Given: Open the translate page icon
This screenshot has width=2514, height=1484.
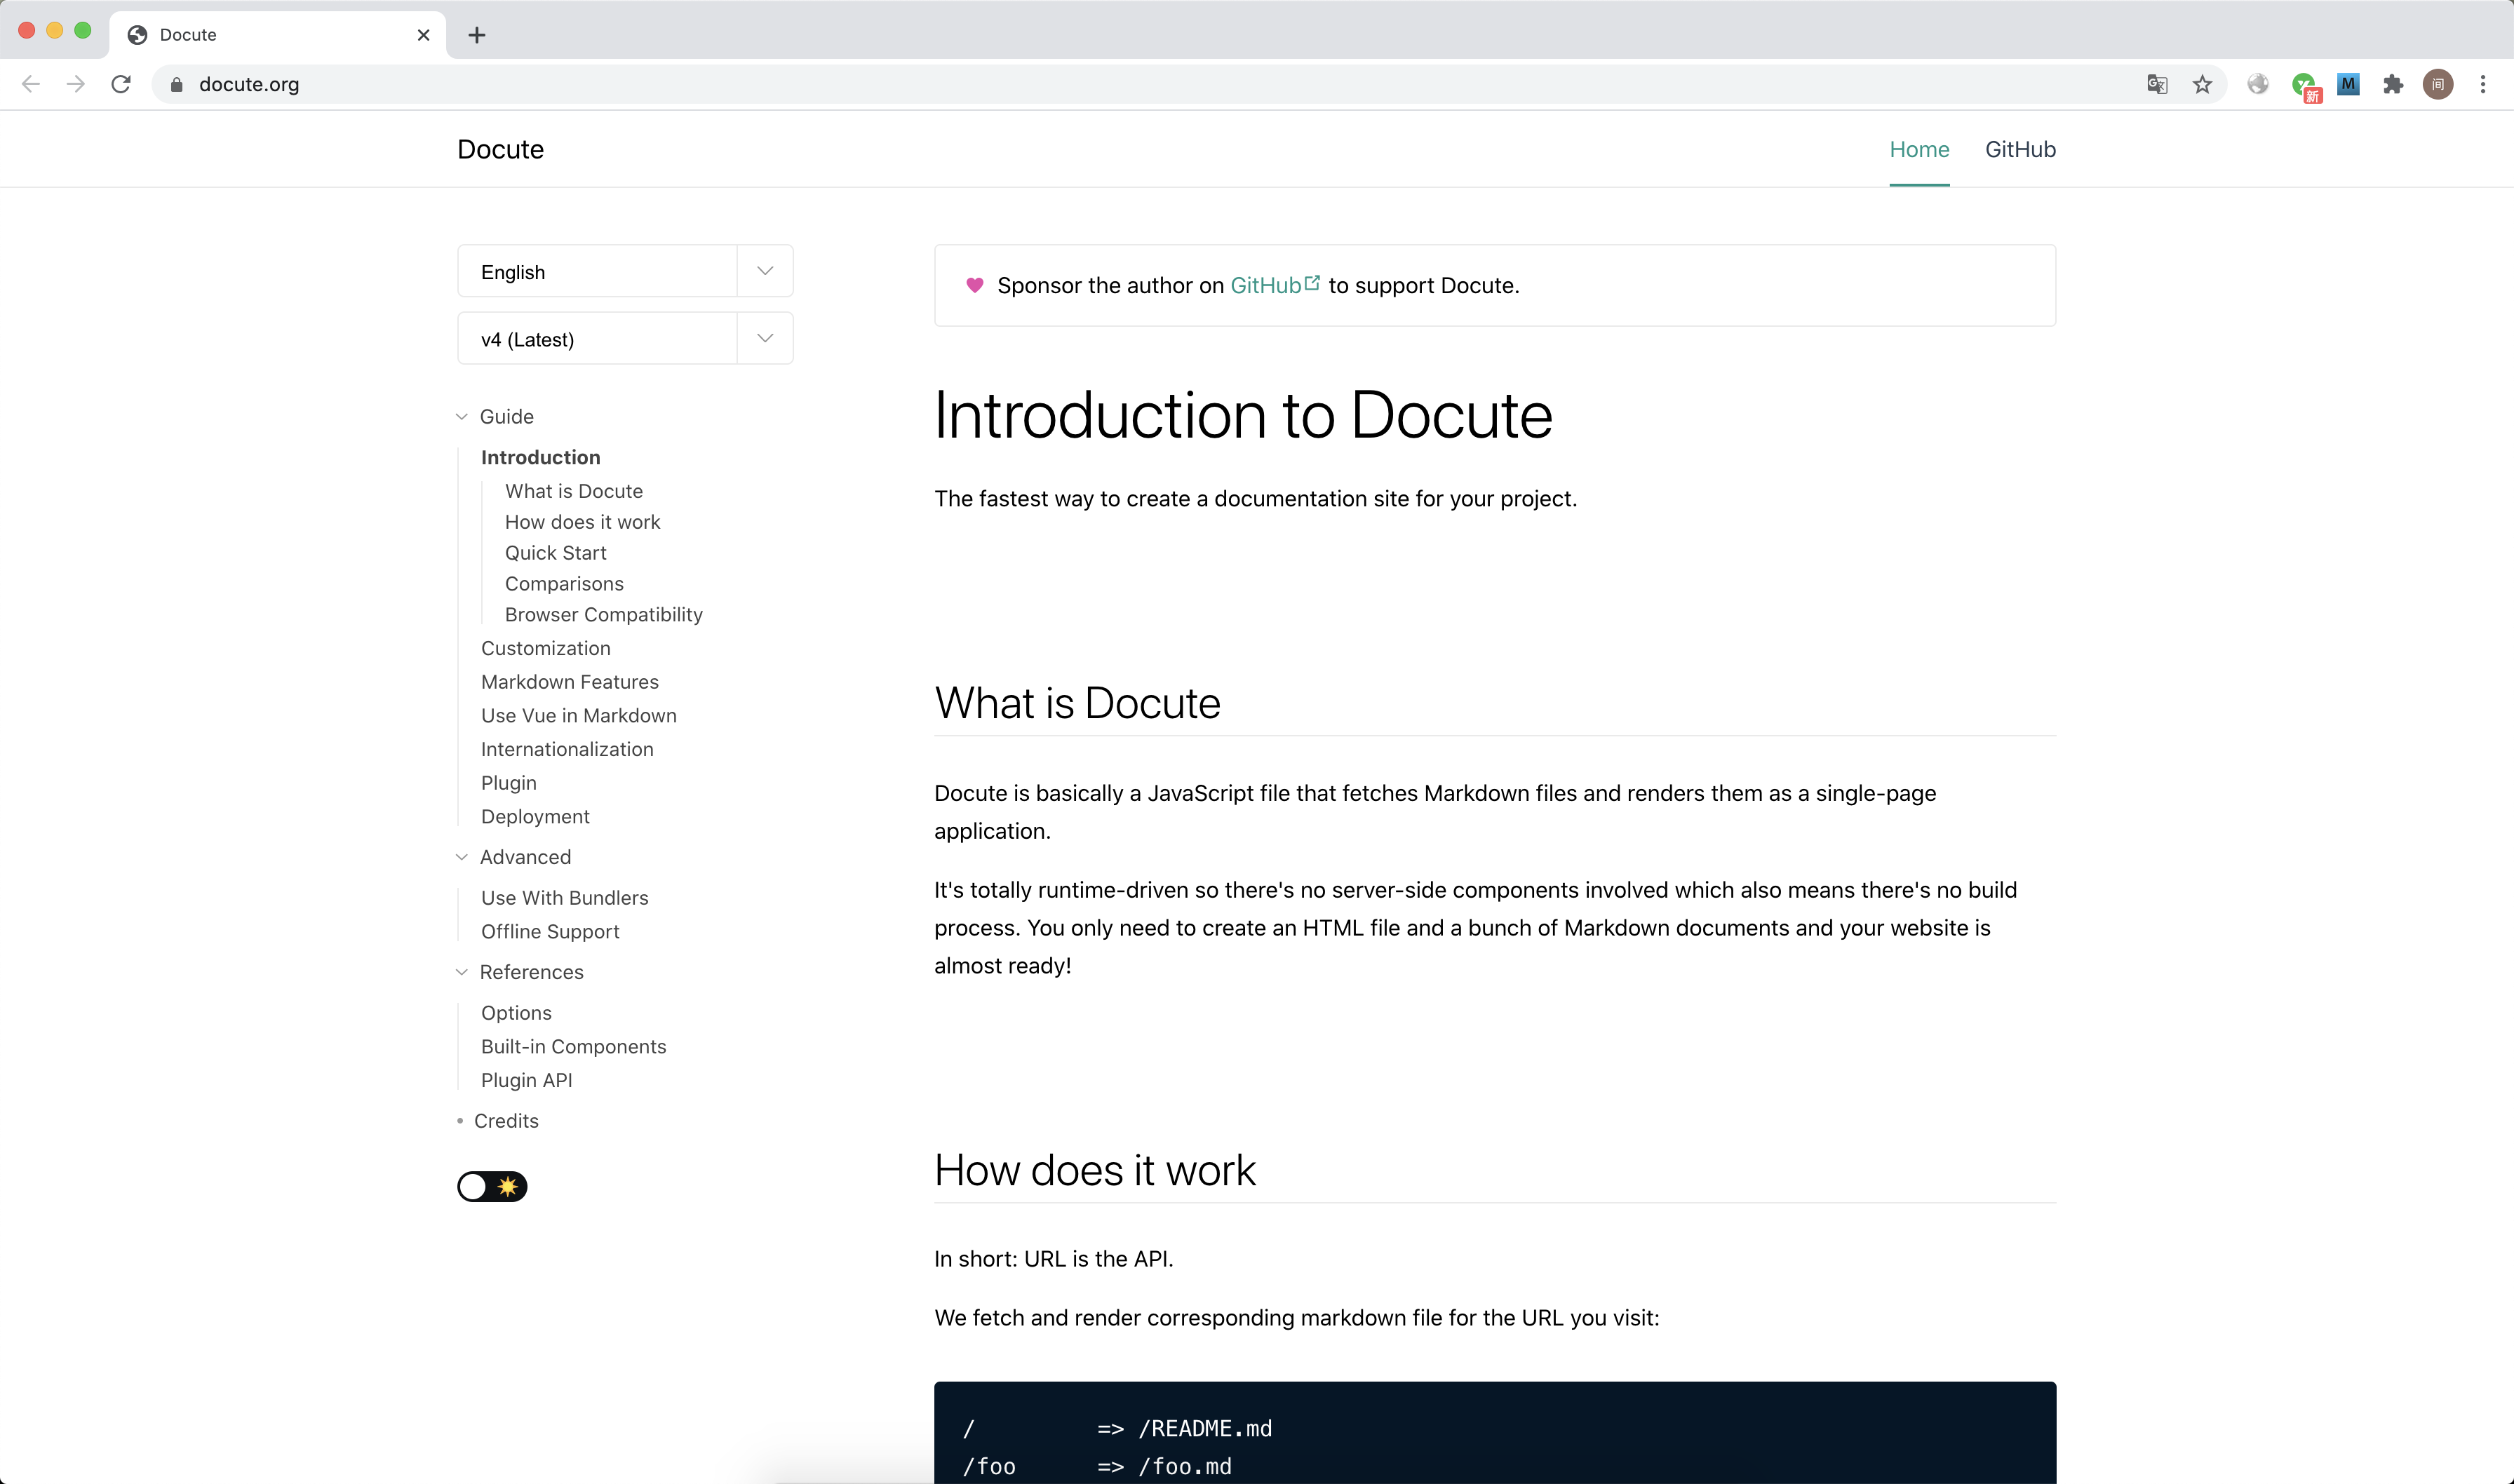Looking at the screenshot, I should [2157, 84].
